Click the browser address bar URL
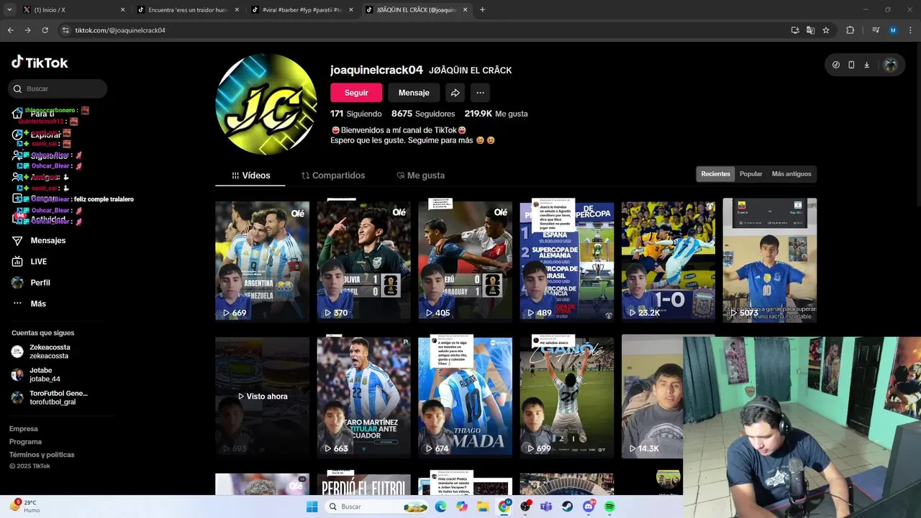 point(120,30)
